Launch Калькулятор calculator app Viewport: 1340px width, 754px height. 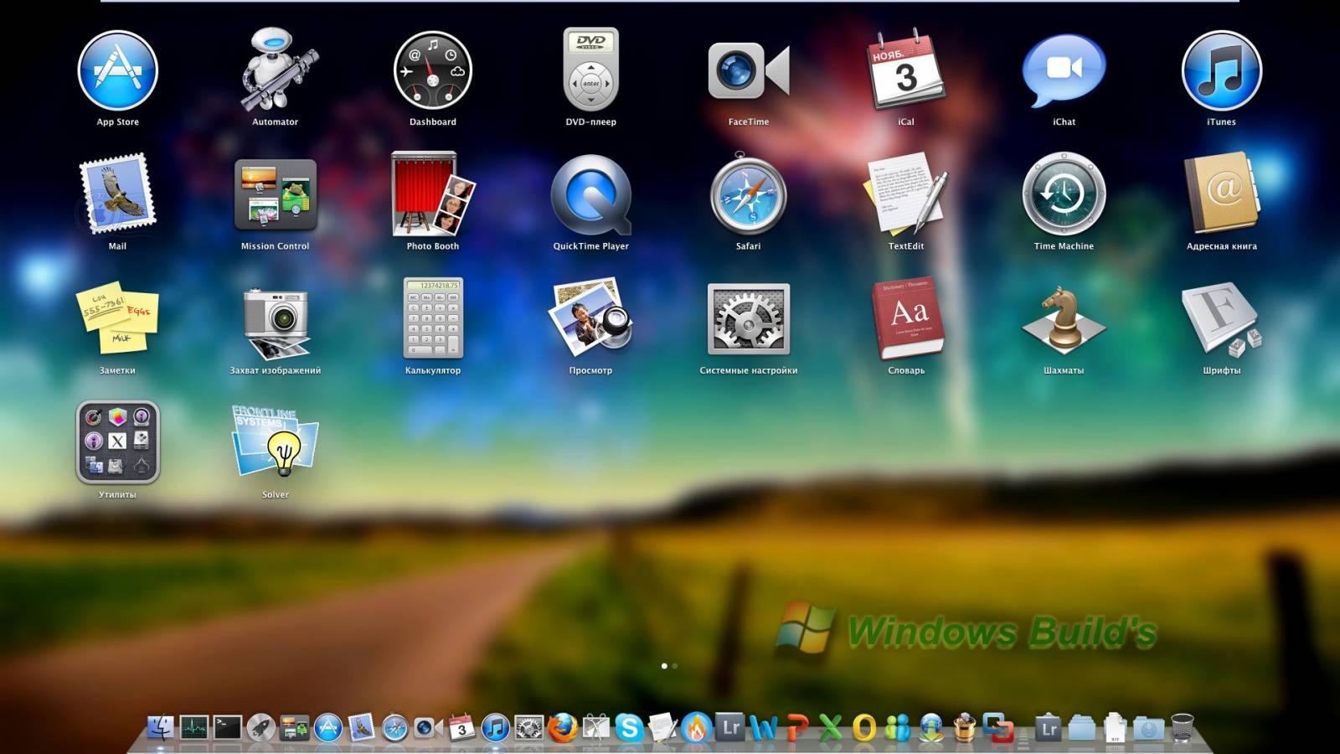(433, 319)
